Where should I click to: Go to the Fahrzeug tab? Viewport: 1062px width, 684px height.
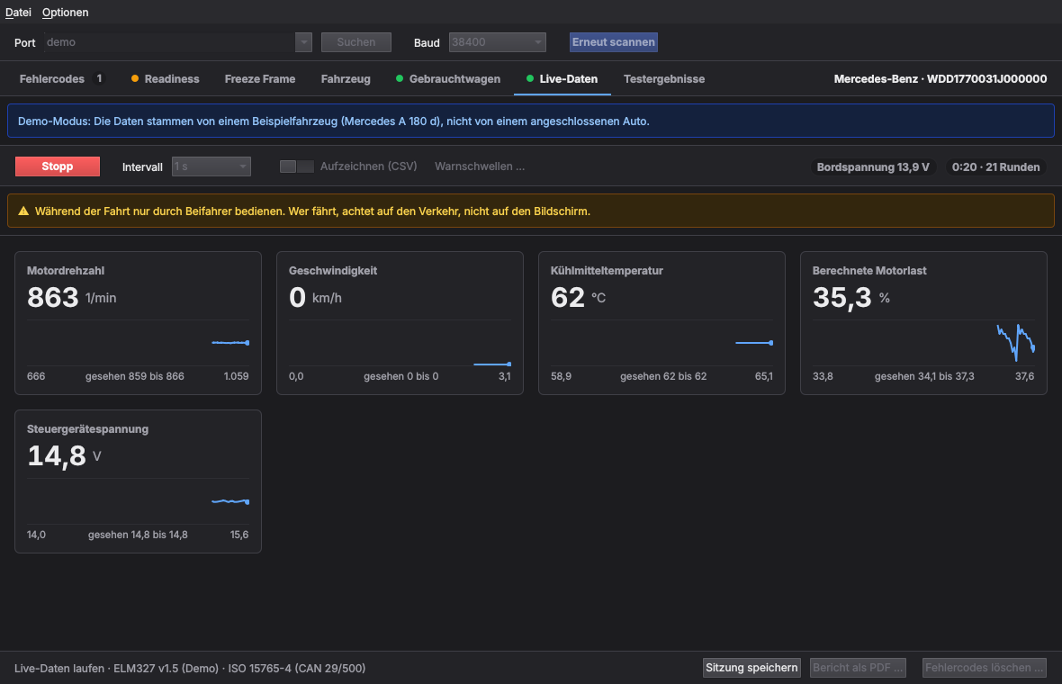(346, 79)
